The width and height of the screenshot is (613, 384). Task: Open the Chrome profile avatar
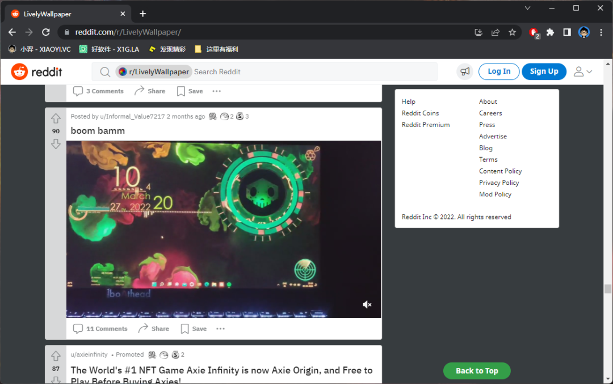[584, 32]
